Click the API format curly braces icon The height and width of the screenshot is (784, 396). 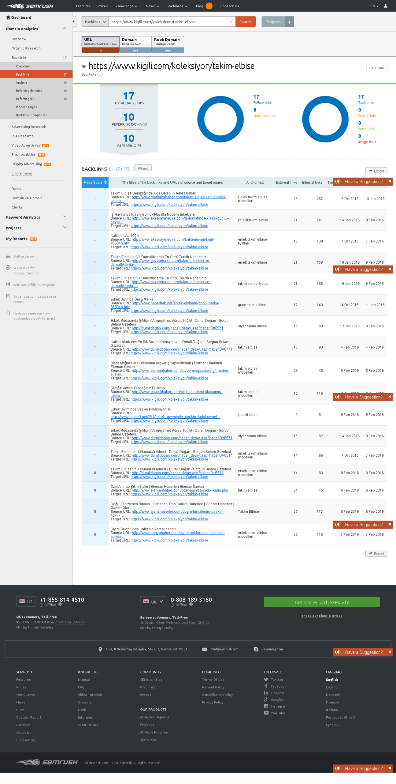[x=8, y=313]
